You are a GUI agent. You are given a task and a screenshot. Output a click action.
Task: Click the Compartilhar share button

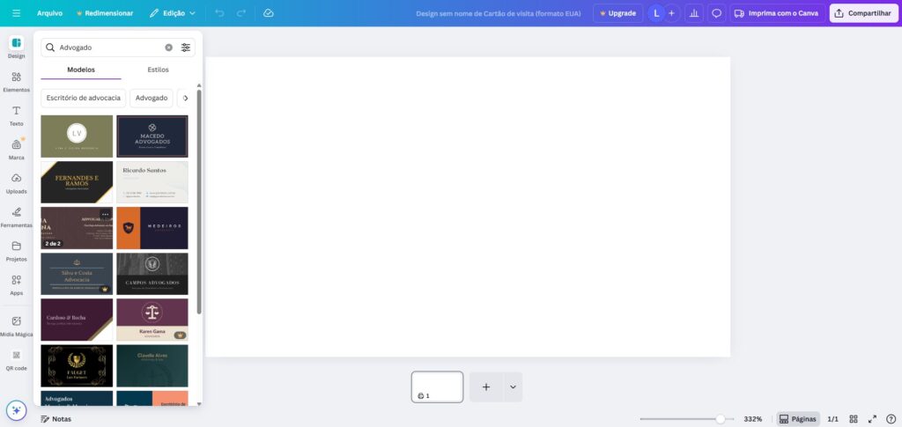pos(863,12)
